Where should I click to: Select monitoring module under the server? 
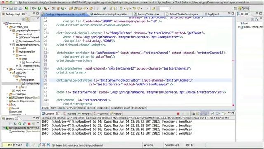[x=18, y=132]
